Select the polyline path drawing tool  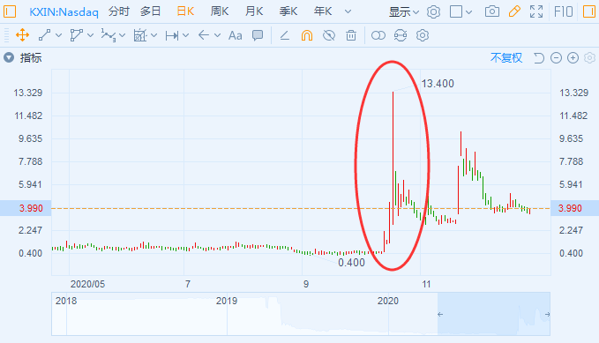77,35
